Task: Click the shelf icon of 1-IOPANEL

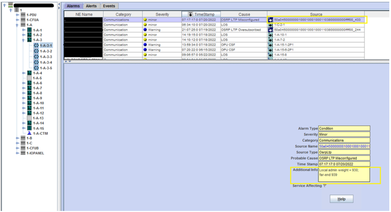Action: (x=23, y=153)
